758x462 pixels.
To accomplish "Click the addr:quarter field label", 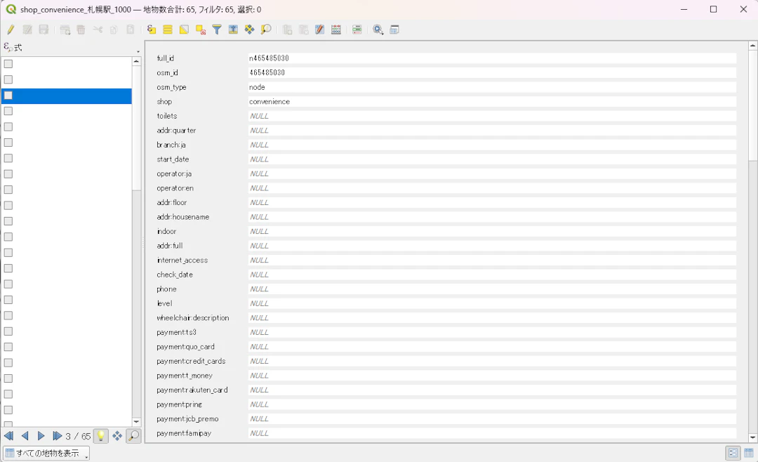I will (x=176, y=131).
